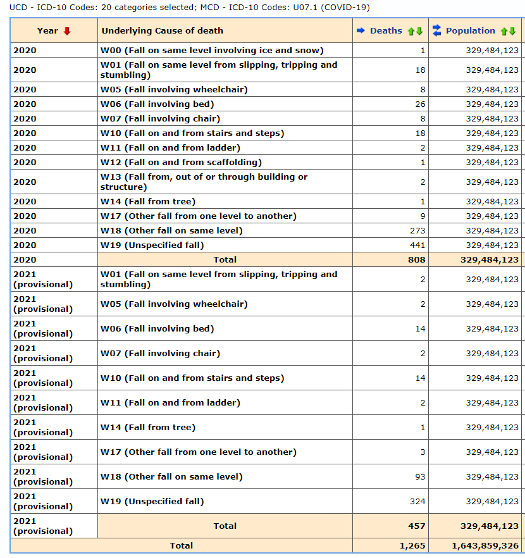The width and height of the screenshot is (525, 558).
Task: Click the 2021 provisional total deaths 457
Action: click(416, 526)
